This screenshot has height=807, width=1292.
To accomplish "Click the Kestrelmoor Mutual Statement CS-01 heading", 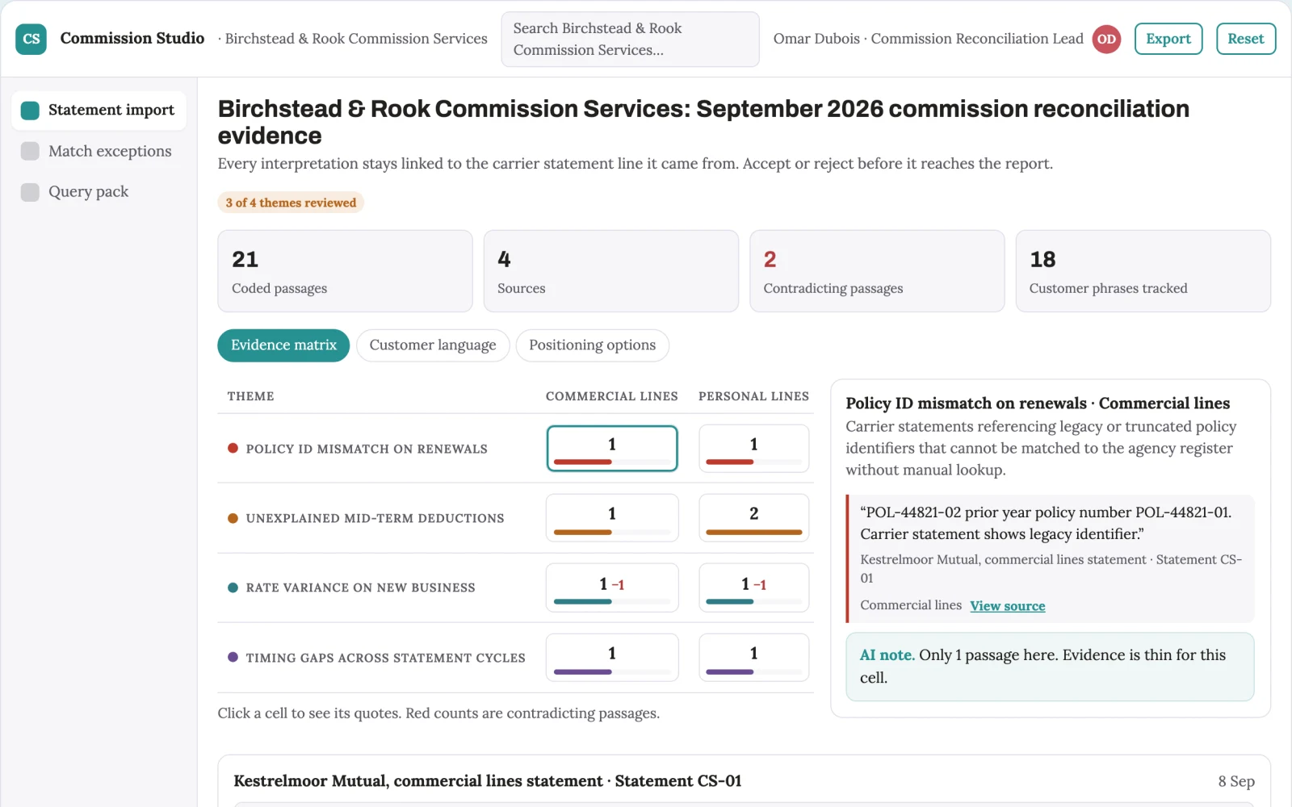I will [x=487, y=781].
